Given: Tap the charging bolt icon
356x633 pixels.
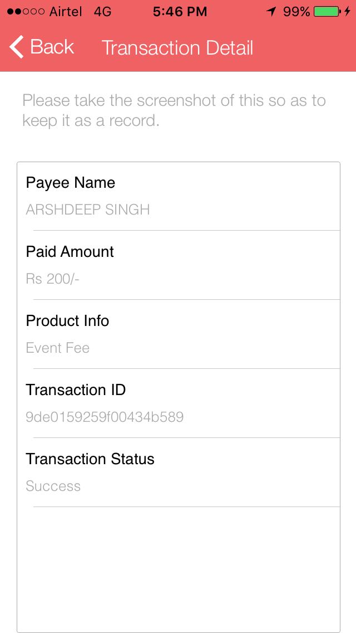Looking at the screenshot, I should point(347,12).
